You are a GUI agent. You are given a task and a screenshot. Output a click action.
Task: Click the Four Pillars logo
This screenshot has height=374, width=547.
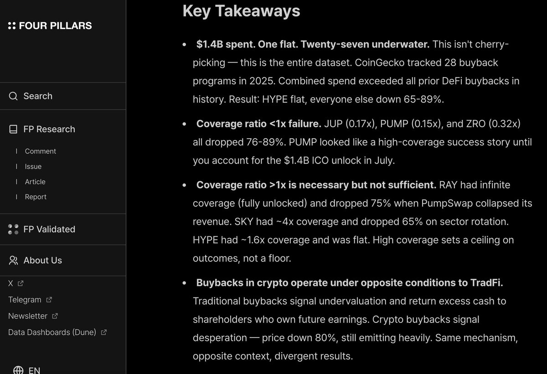click(x=50, y=26)
